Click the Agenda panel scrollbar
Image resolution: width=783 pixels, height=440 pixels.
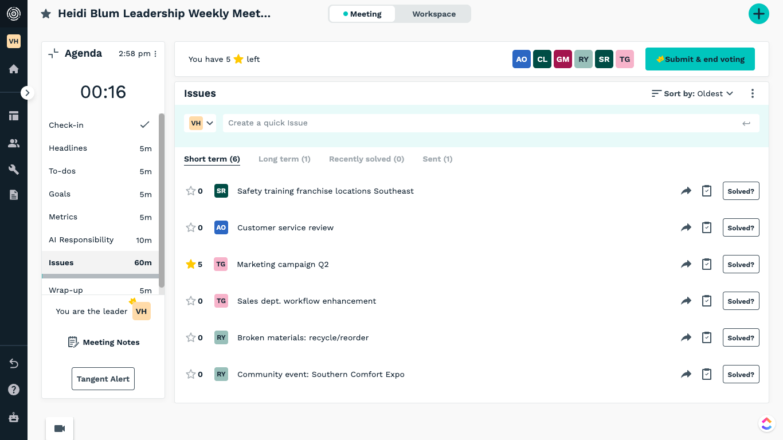pyautogui.click(x=162, y=201)
